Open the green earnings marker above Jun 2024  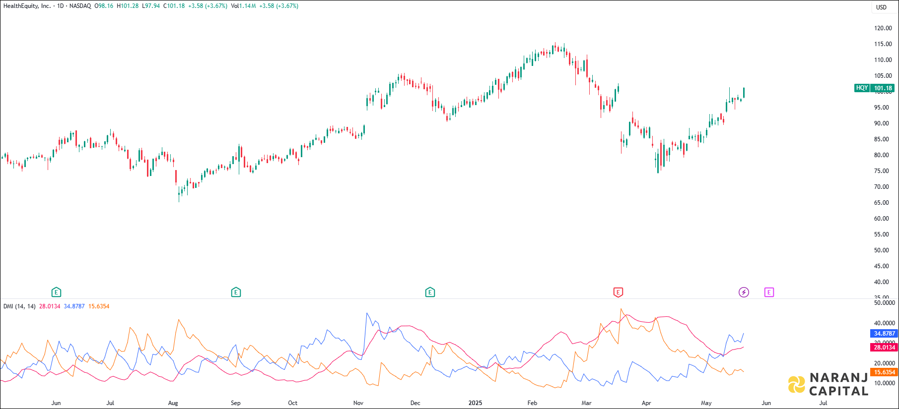pyautogui.click(x=56, y=292)
